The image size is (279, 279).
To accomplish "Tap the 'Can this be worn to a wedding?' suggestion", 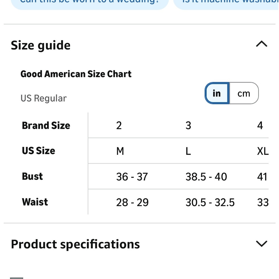I will 90,4.
